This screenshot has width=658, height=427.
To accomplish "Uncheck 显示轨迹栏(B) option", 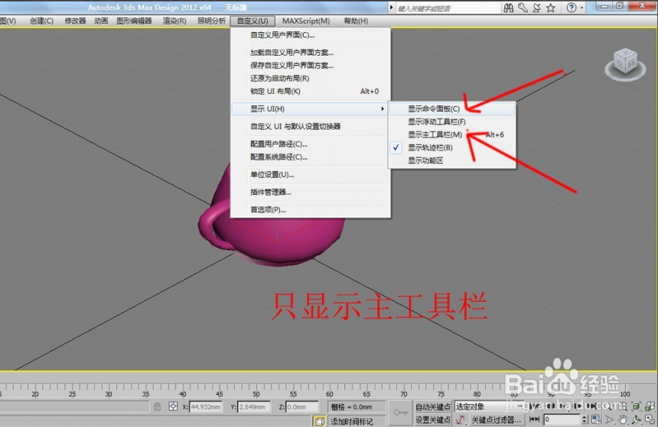I will [452, 148].
